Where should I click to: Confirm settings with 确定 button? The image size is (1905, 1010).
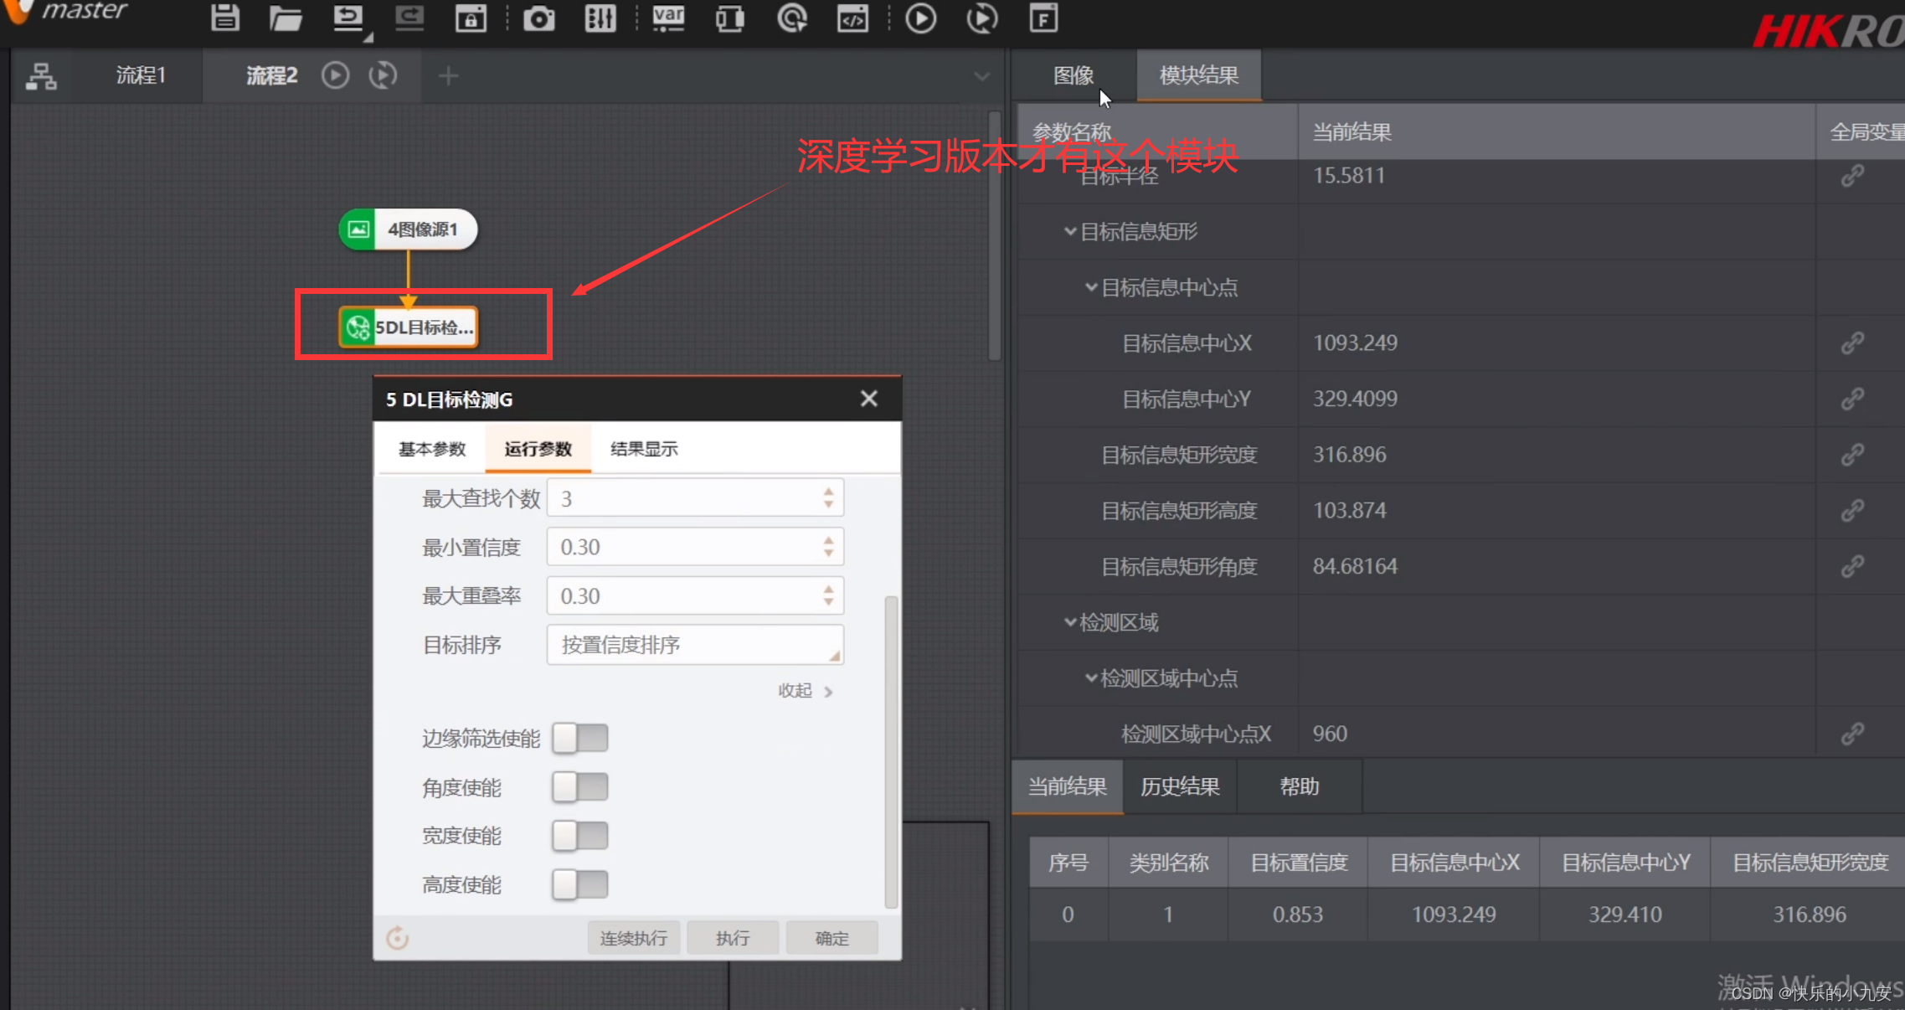pos(832,937)
